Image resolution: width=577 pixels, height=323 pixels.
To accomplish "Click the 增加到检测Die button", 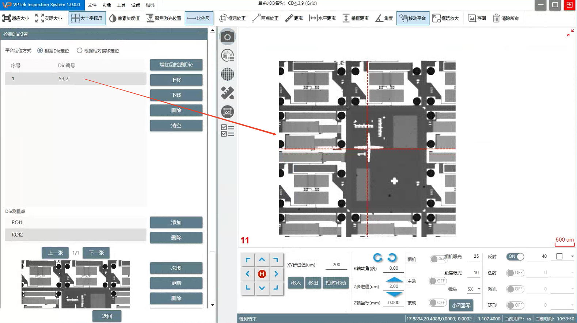I will [176, 65].
